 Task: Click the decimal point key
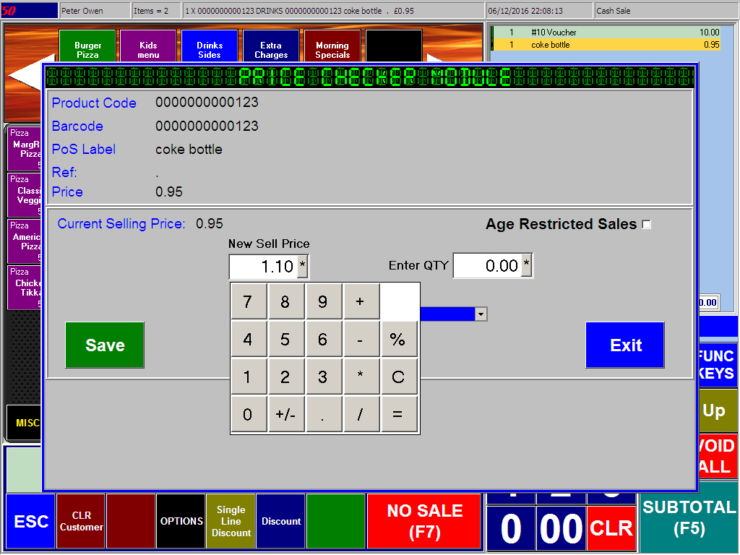click(x=323, y=415)
